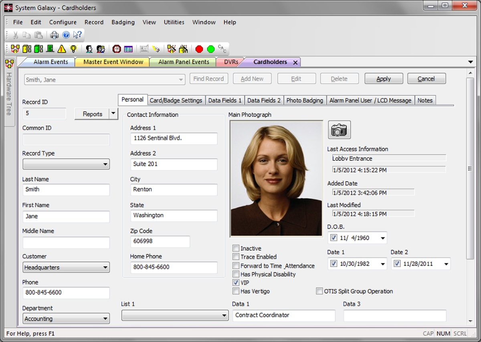Check the Inactive checkbox
Viewport: 481px width, 342px height.
click(236, 249)
